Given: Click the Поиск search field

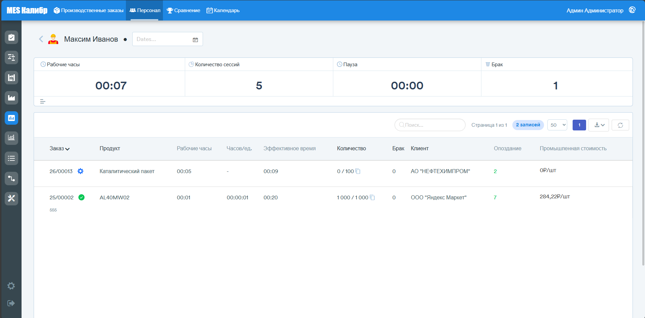Looking at the screenshot, I should pos(430,125).
